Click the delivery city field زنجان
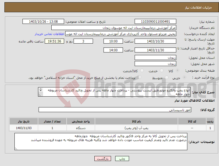219x166 pixels. click(x=155, y=64)
